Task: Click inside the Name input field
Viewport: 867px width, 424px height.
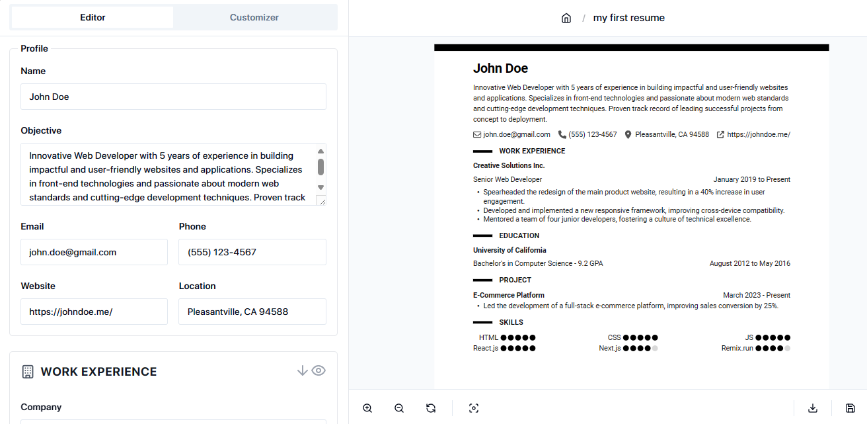Action: (173, 96)
